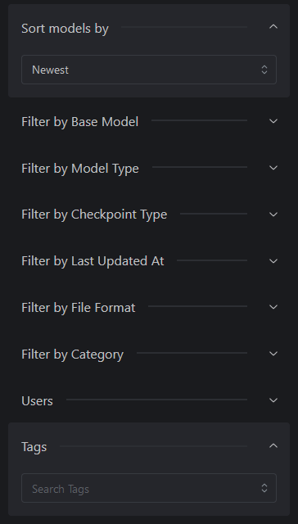Click the Filter by Checkpoint Type label
The height and width of the screenshot is (524, 298).
coord(94,215)
